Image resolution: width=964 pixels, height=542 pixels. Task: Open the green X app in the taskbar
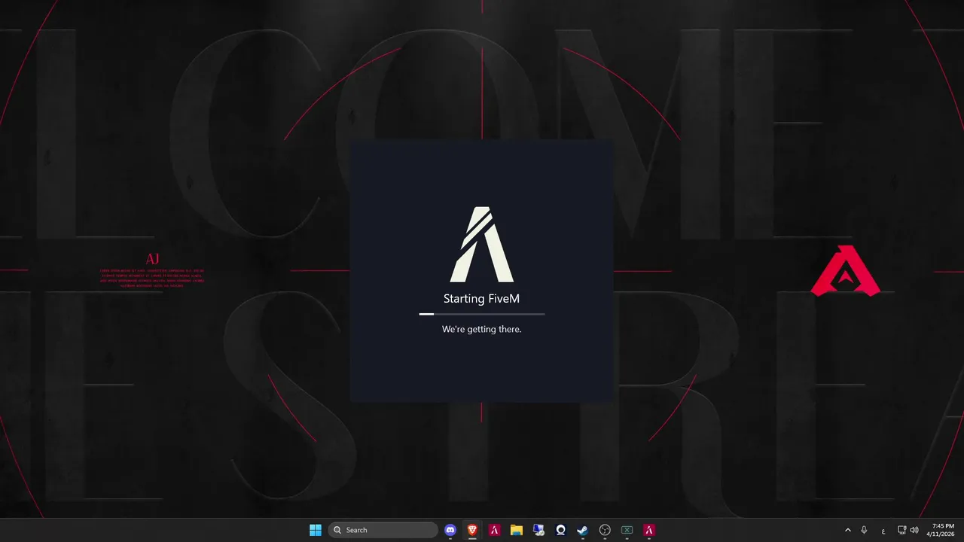coord(627,530)
